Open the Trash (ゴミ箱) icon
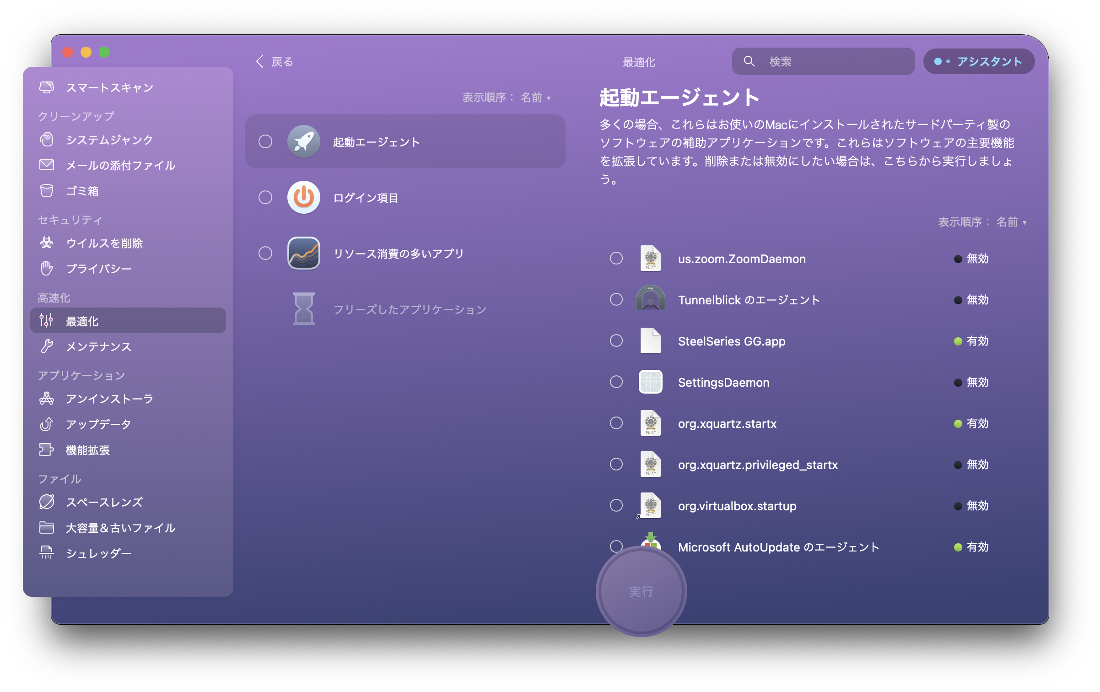The image size is (1100, 692). point(47,191)
